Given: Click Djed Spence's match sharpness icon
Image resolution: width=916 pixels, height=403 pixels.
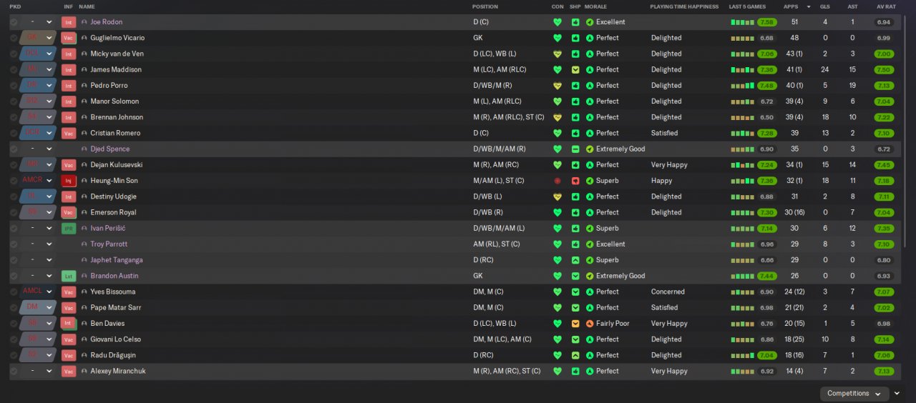Looking at the screenshot, I should (575, 149).
